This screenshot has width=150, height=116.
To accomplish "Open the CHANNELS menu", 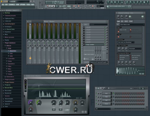I will (12, 4).
